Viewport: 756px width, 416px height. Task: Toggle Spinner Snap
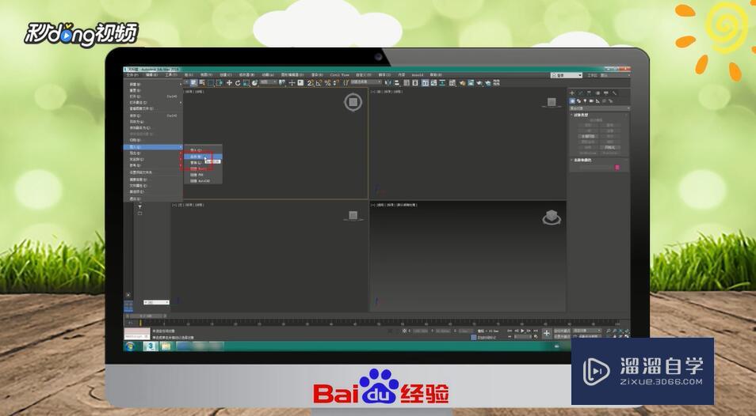coord(334,83)
